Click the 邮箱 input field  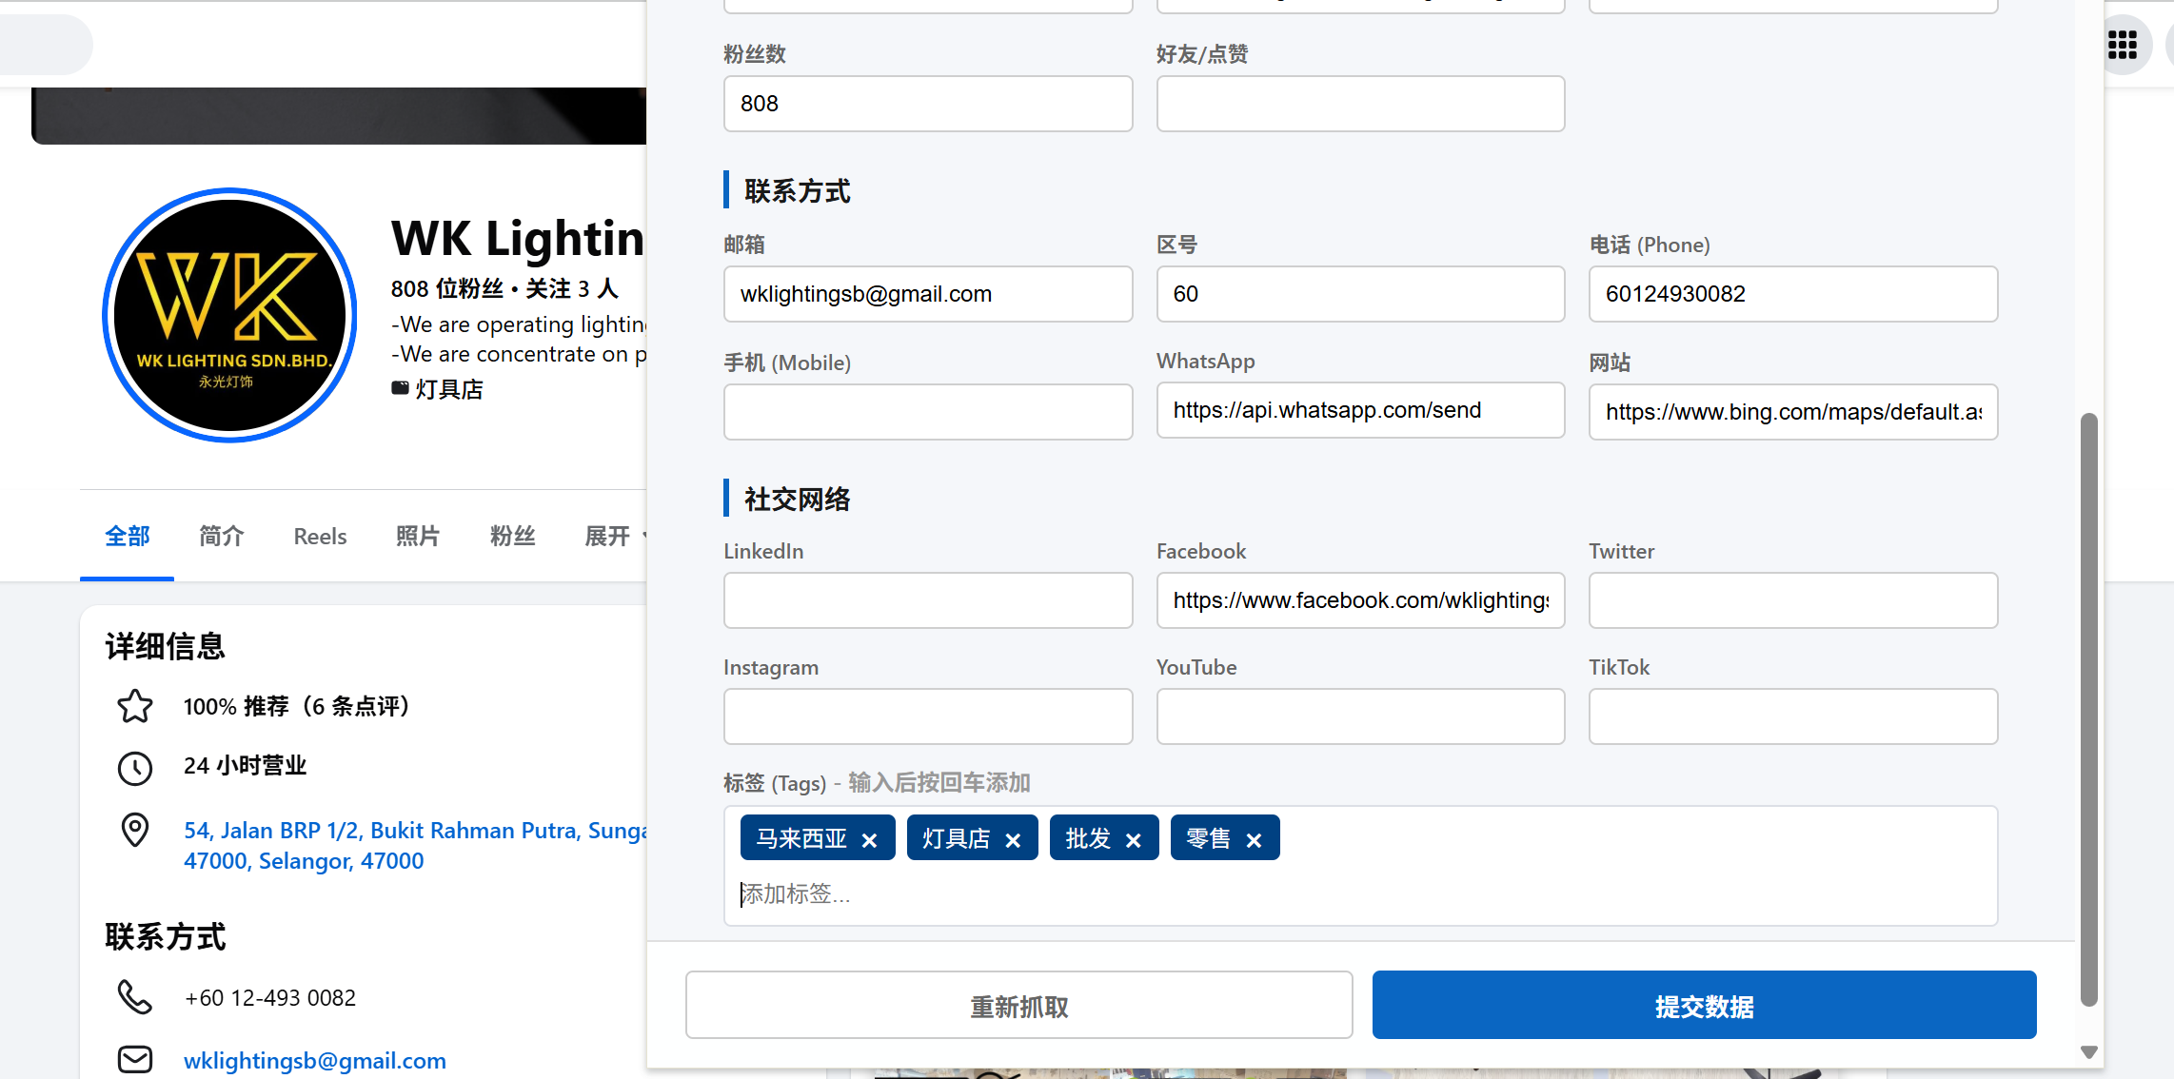[x=928, y=294]
